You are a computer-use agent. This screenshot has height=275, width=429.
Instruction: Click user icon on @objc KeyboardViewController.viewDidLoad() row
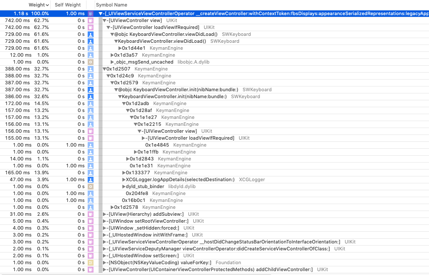(x=90, y=34)
